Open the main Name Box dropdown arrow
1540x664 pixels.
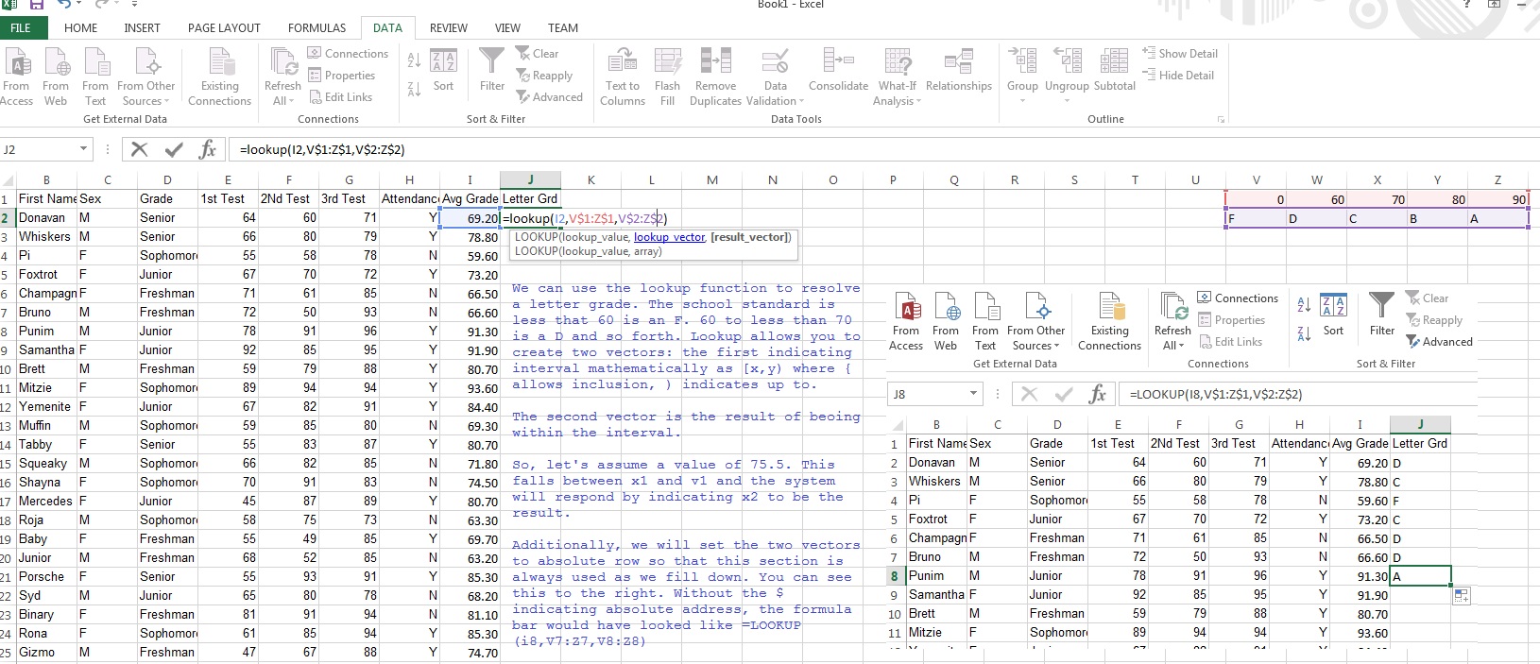pyautogui.click(x=83, y=149)
